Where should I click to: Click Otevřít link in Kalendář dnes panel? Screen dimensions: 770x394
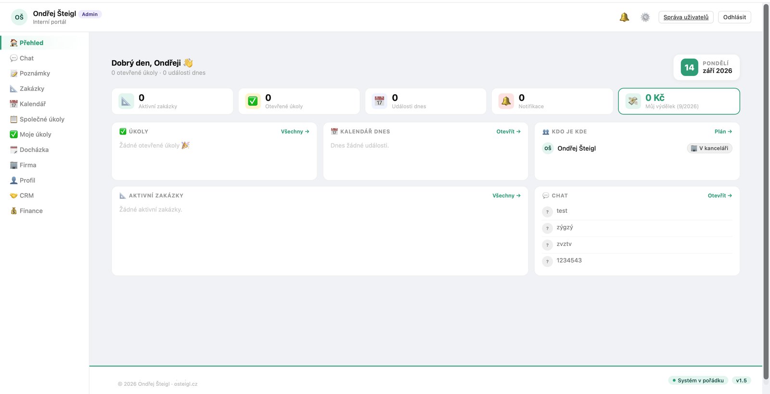509,132
